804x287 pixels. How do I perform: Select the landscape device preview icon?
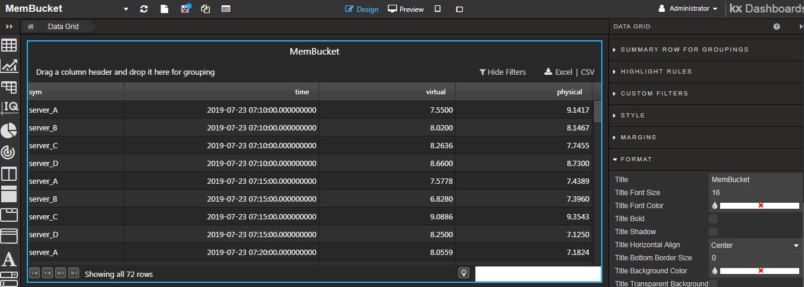(459, 9)
